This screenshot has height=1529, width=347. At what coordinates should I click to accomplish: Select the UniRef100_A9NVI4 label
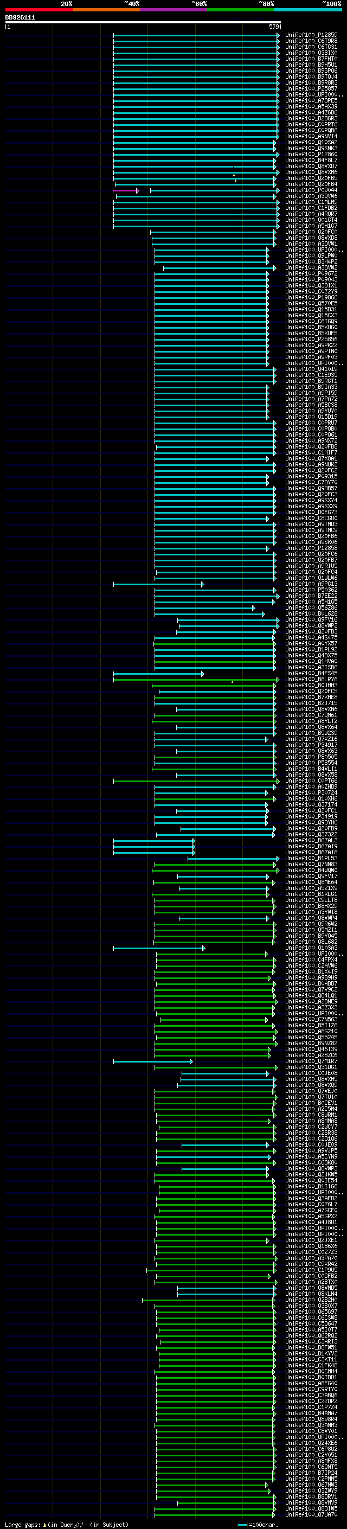point(311,137)
